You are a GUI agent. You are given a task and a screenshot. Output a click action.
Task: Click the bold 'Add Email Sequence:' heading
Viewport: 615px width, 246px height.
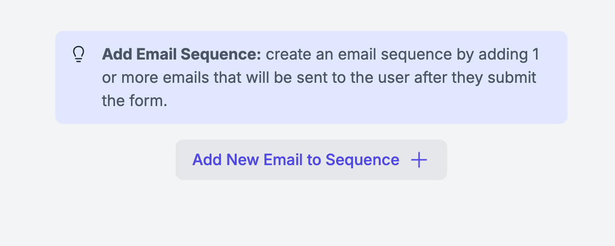pos(181,54)
